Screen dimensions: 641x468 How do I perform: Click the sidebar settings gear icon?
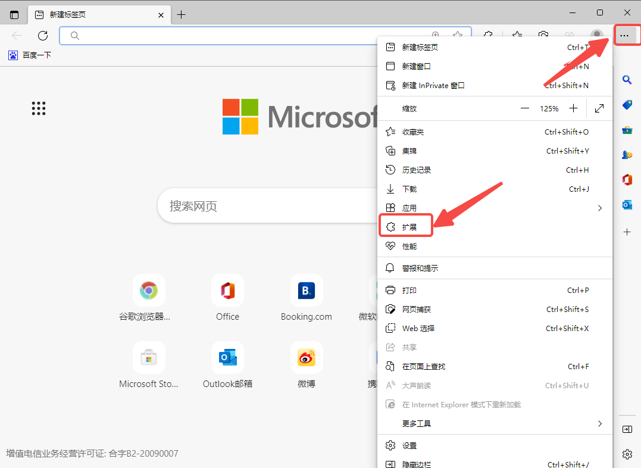pos(627,454)
